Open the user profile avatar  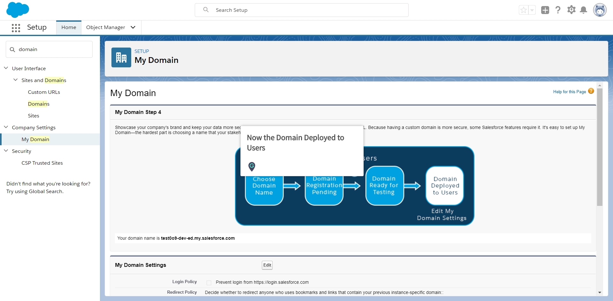(x=600, y=10)
